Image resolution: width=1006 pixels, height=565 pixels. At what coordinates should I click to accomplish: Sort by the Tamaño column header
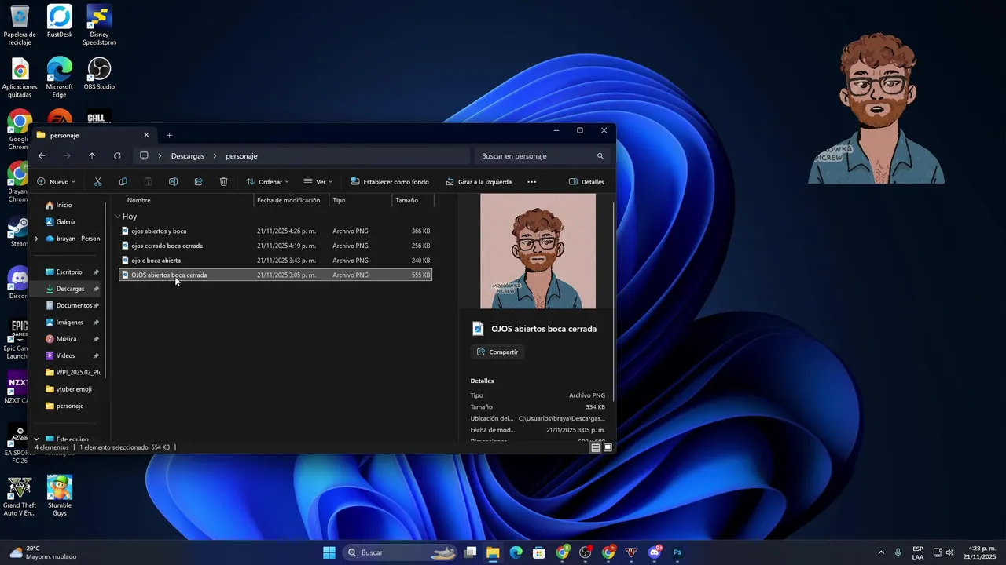(406, 200)
